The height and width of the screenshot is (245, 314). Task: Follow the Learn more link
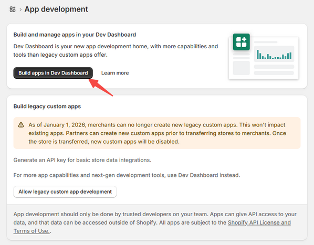pos(115,73)
